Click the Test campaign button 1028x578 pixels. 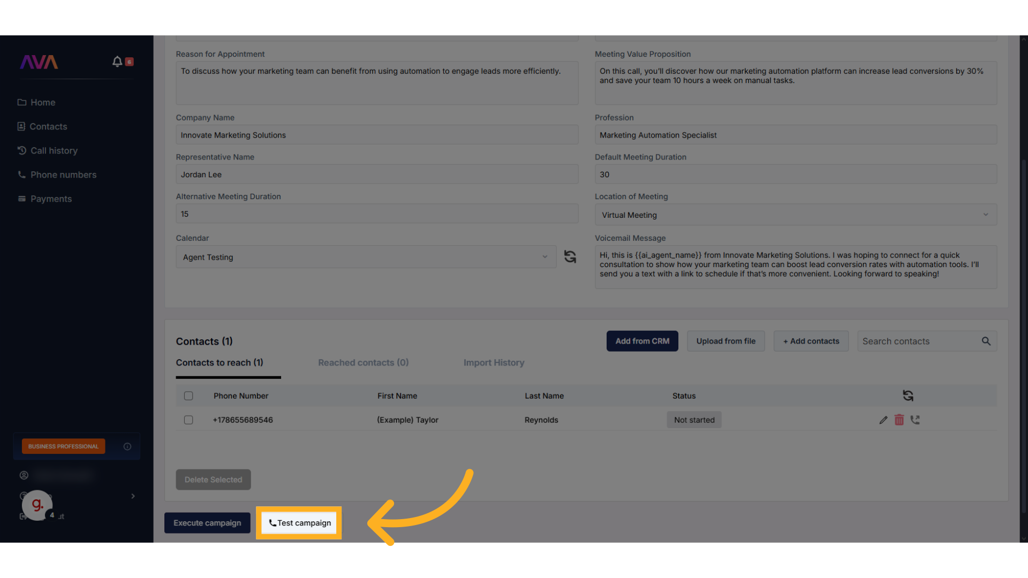pos(299,523)
